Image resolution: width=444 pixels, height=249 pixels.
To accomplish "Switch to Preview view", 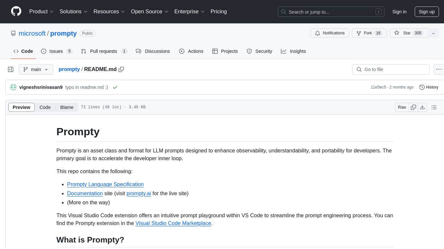I will (22, 107).
